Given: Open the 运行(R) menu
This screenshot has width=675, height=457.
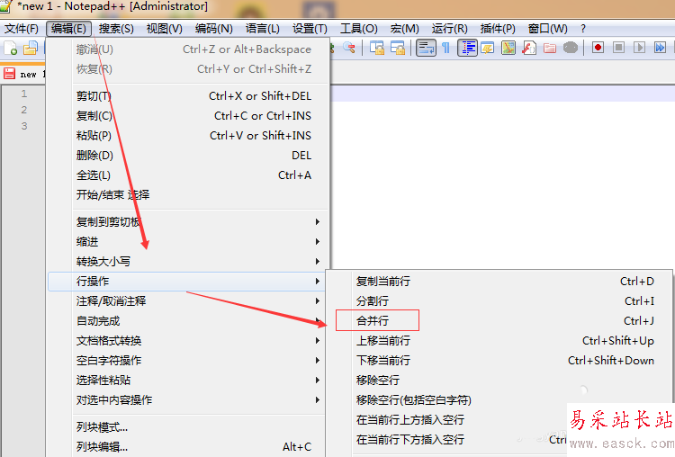Looking at the screenshot, I should coord(449,29).
